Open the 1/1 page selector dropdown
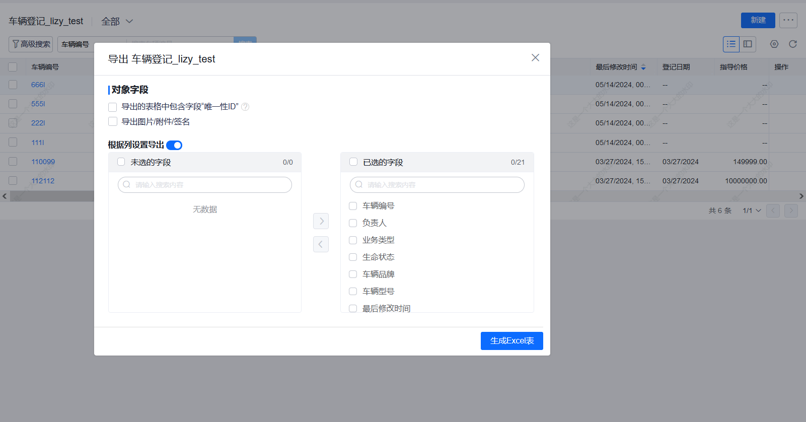The width and height of the screenshot is (806, 422). [752, 210]
